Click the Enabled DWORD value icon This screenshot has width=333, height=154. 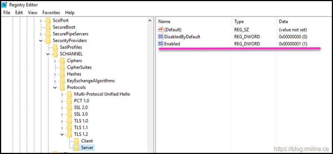[161, 44]
